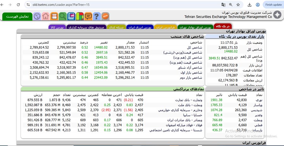Image resolution: width=284 pixels, height=146 pixels.
Task: Click the حجم column header in top symbols
Action: pos(57,95)
